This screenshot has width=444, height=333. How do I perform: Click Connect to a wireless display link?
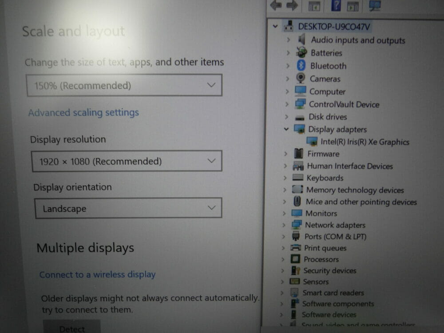point(97,274)
